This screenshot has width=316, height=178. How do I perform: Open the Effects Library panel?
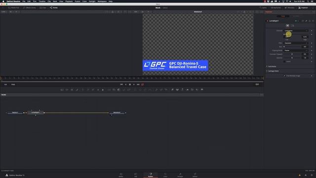point(30,8)
